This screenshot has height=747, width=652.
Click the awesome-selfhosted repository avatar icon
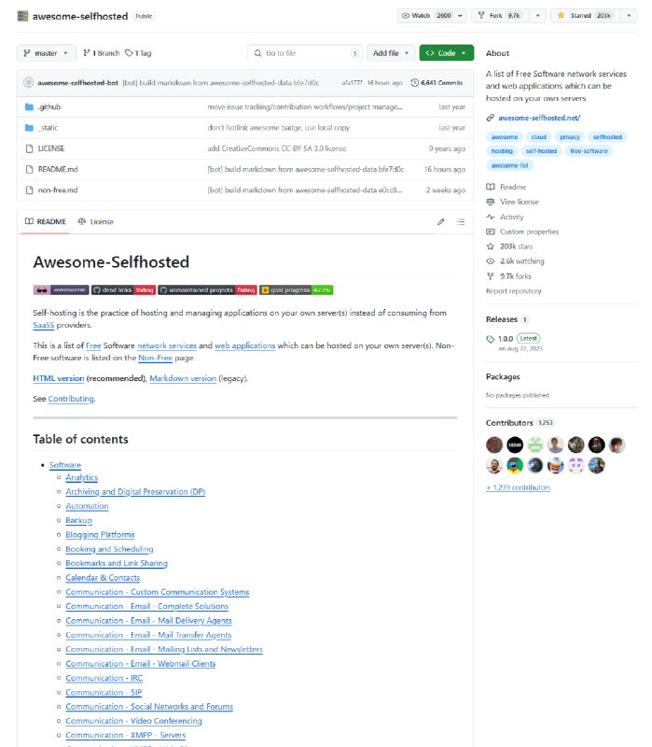(x=22, y=16)
